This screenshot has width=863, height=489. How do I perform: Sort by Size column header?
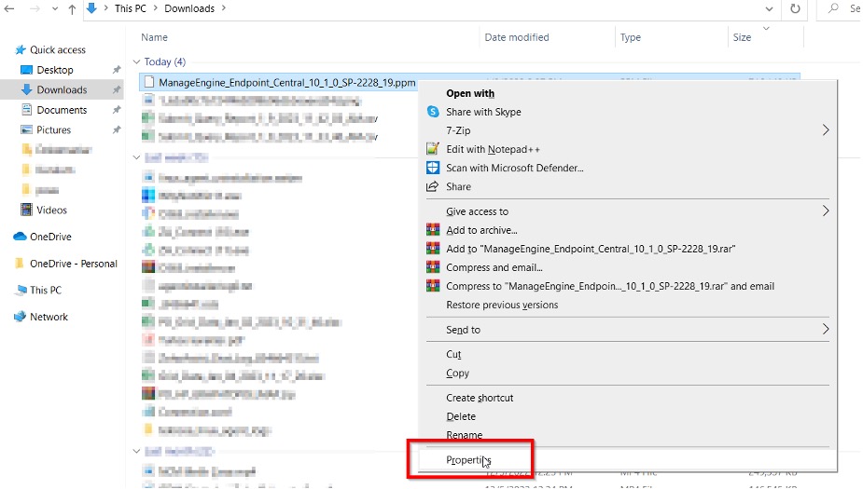point(742,37)
